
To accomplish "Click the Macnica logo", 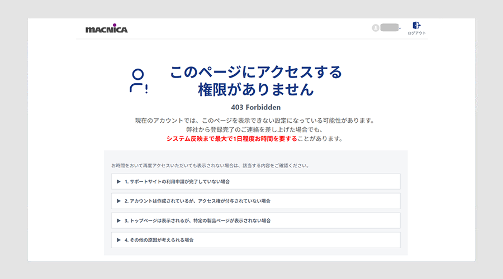I will 107,28.
